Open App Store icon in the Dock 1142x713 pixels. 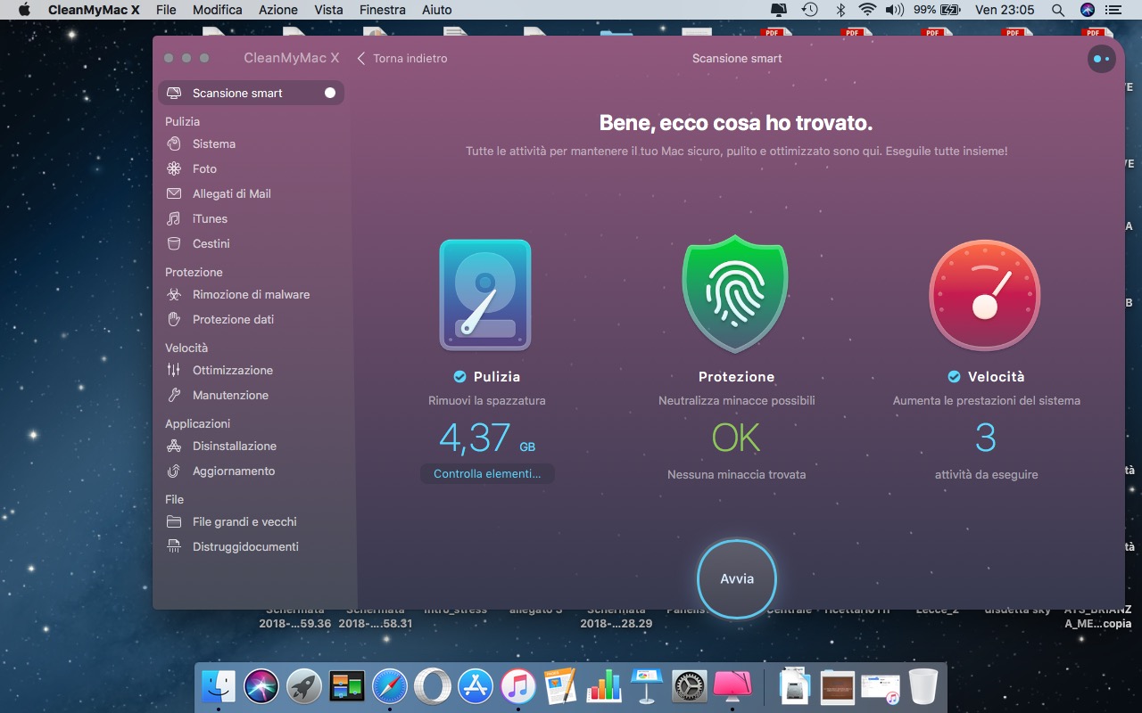coord(476,686)
